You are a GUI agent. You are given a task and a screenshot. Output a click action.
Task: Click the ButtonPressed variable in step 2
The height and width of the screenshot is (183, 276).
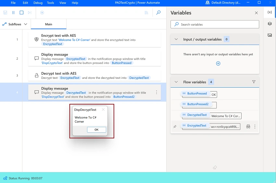(122, 63)
